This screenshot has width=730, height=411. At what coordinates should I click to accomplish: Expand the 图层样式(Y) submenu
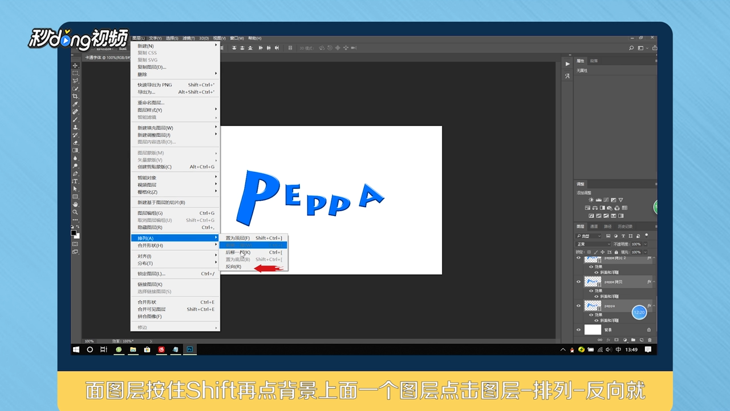(x=175, y=110)
